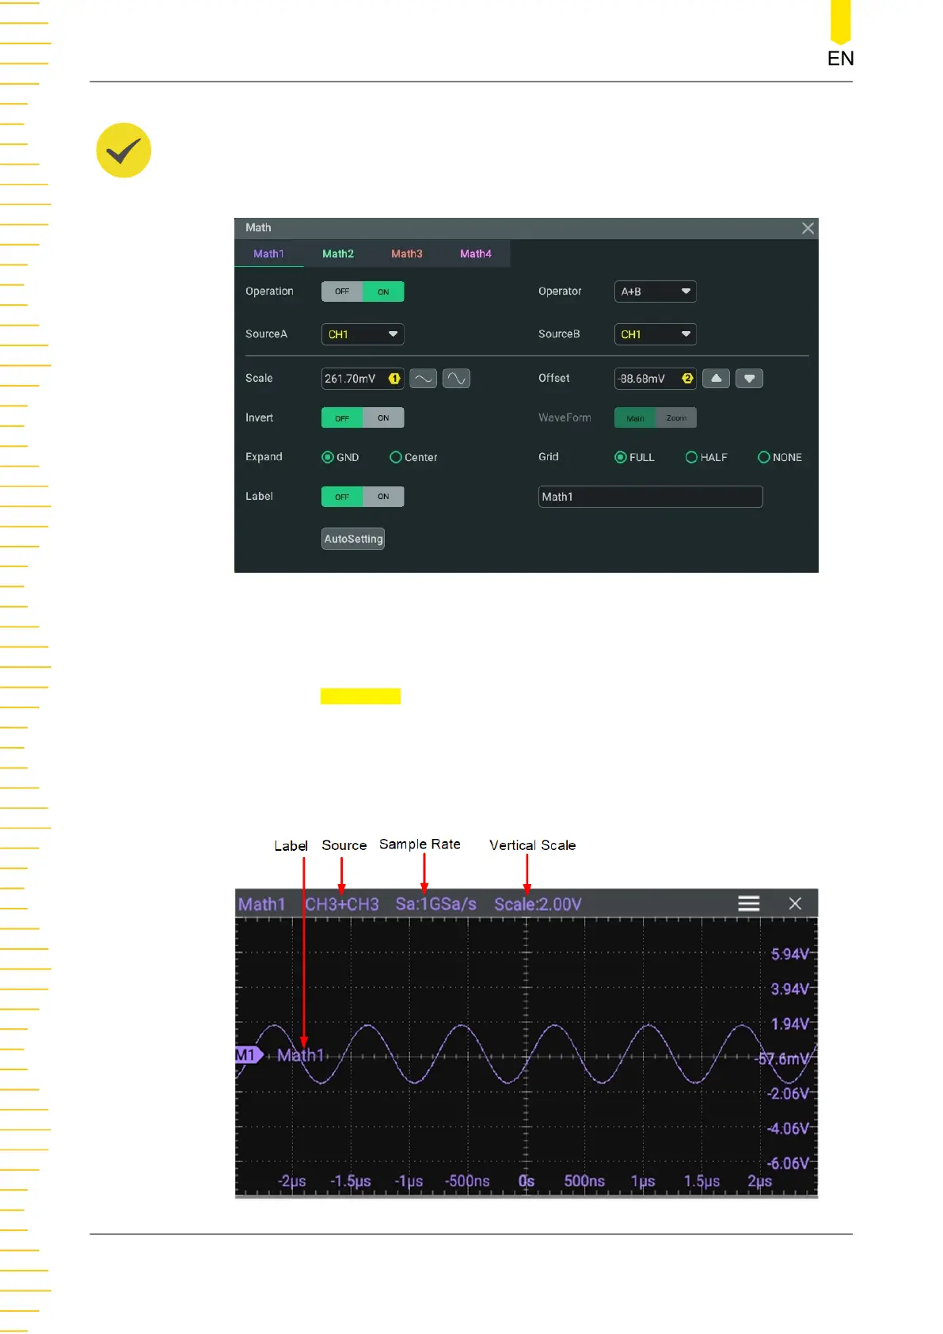Select the Center expand option
Viewport: 943px width, 1334px height.
click(413, 457)
